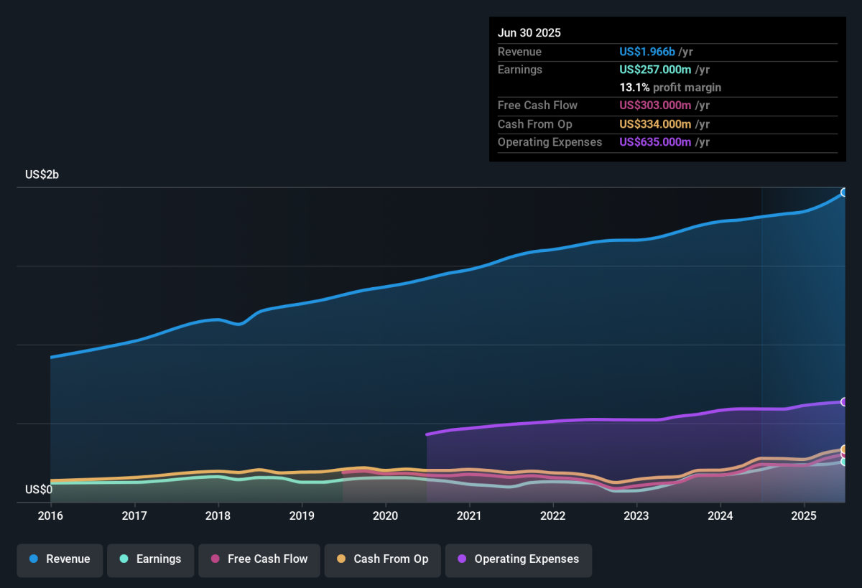Click the orange Cash From Op endpoint marker
This screenshot has height=588, width=862.
[x=845, y=449]
